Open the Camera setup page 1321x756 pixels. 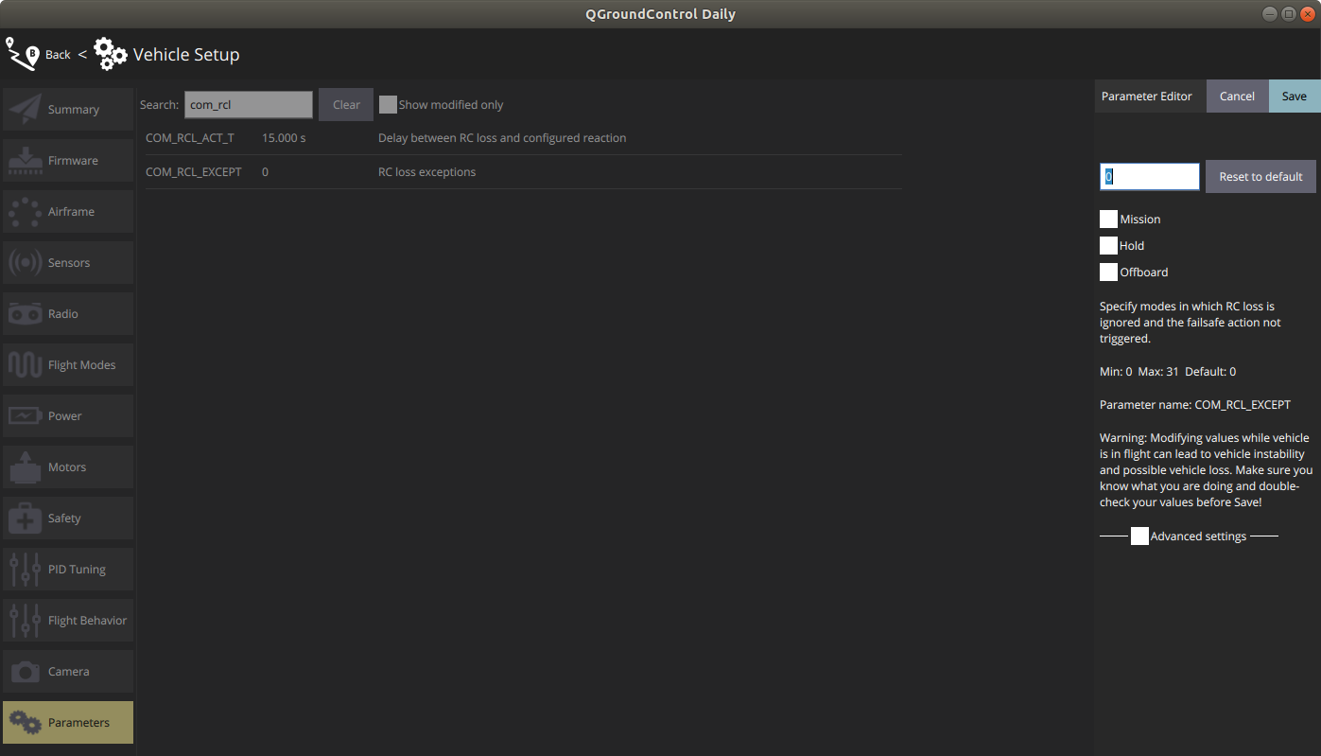[68, 671]
